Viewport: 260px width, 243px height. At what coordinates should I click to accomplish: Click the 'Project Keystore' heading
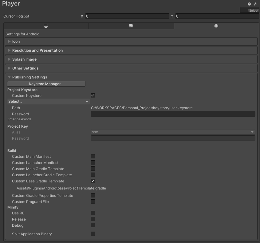coord(22,90)
